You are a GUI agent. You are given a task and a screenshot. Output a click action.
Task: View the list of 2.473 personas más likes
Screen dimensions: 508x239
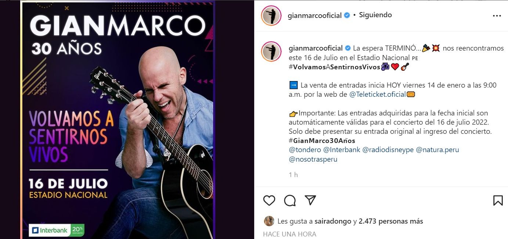391,221
